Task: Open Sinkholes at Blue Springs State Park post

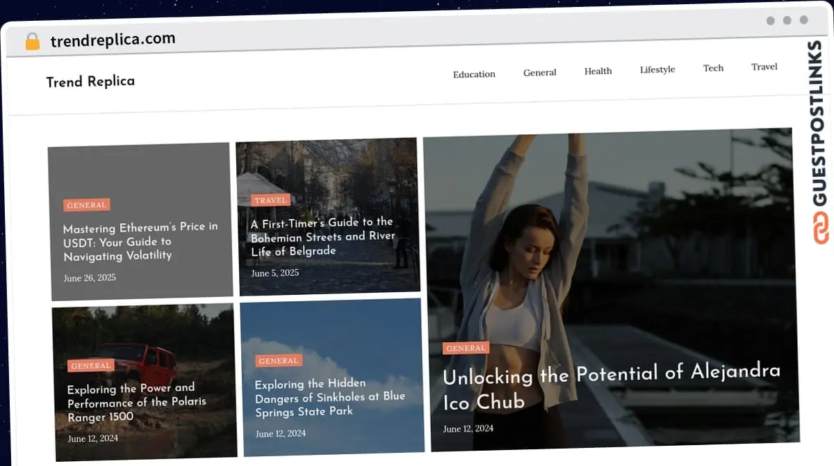Action: pyautogui.click(x=329, y=398)
